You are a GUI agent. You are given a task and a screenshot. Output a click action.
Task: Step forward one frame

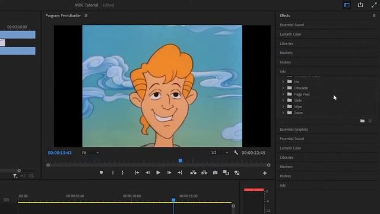pos(169,172)
